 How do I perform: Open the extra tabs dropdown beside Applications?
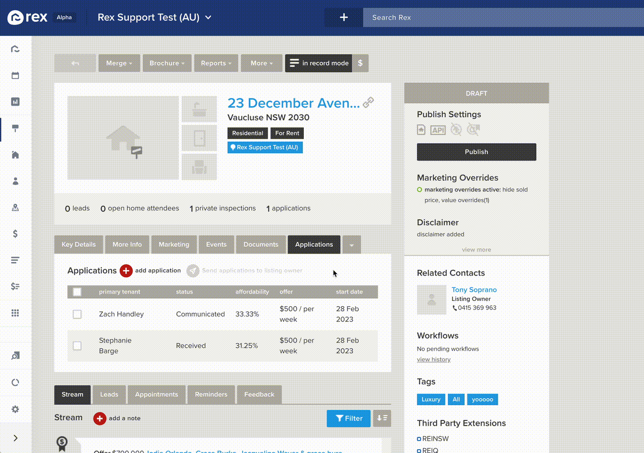(x=351, y=244)
